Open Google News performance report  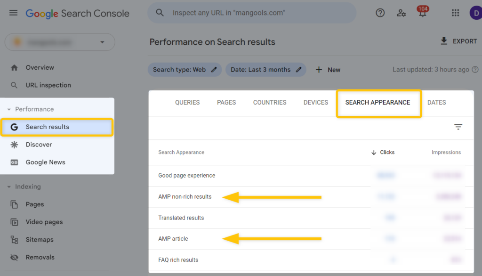coord(46,162)
